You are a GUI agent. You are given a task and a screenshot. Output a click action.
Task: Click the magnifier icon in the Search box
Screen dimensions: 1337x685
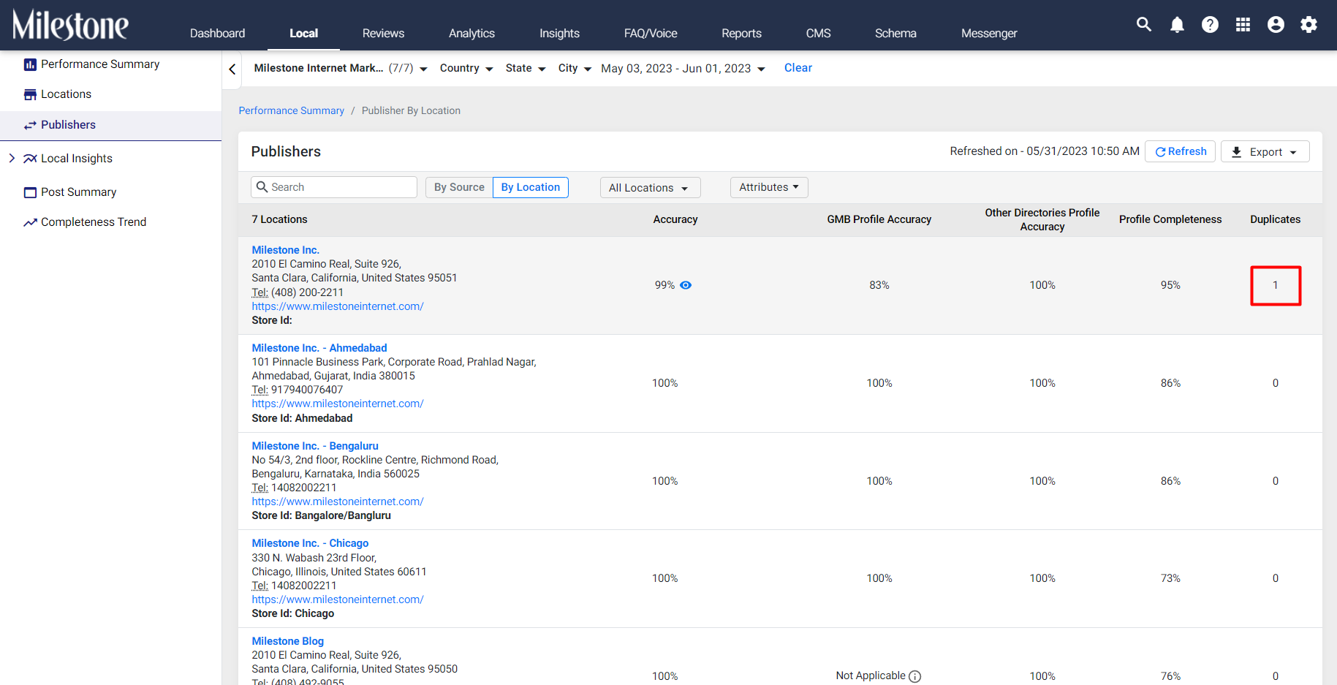[x=262, y=187]
